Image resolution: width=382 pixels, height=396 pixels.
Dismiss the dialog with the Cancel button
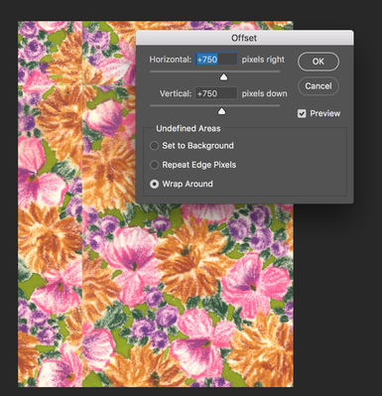[x=318, y=86]
